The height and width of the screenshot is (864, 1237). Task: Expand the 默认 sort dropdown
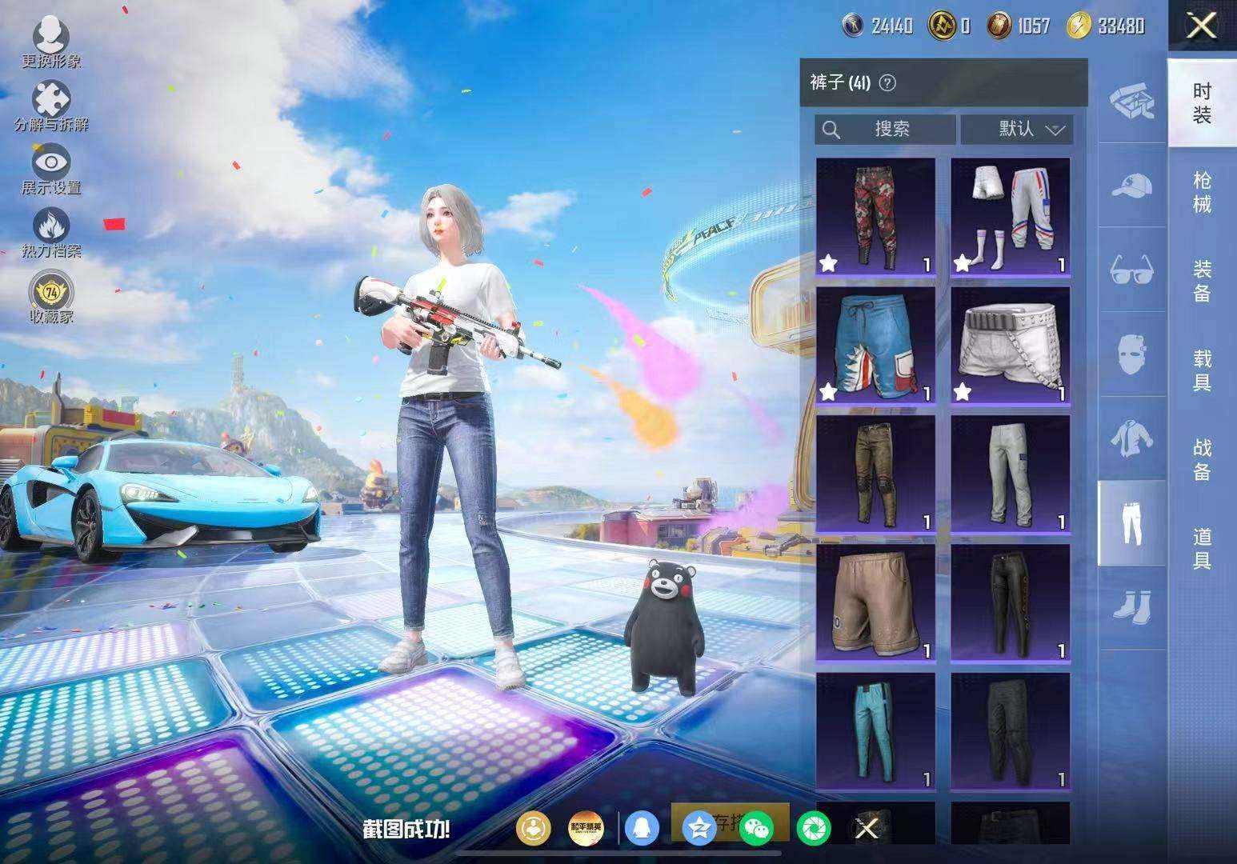[x=1016, y=129]
